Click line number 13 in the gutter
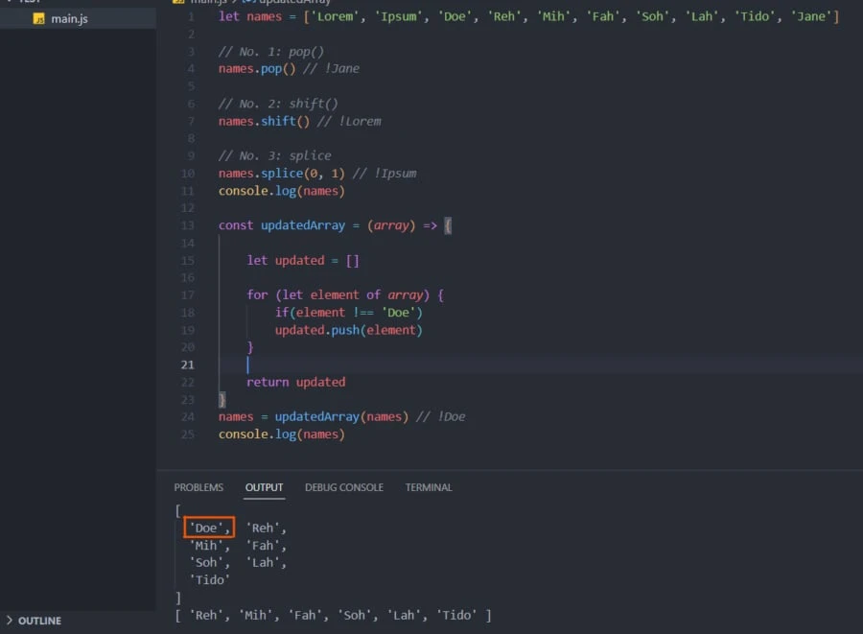The image size is (863, 634). click(x=186, y=225)
